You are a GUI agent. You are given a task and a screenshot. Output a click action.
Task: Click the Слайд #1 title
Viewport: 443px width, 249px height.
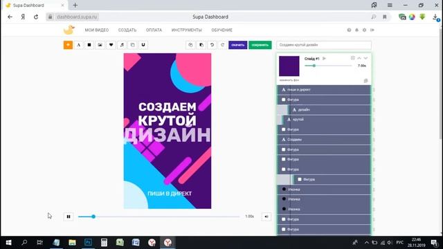click(312, 59)
